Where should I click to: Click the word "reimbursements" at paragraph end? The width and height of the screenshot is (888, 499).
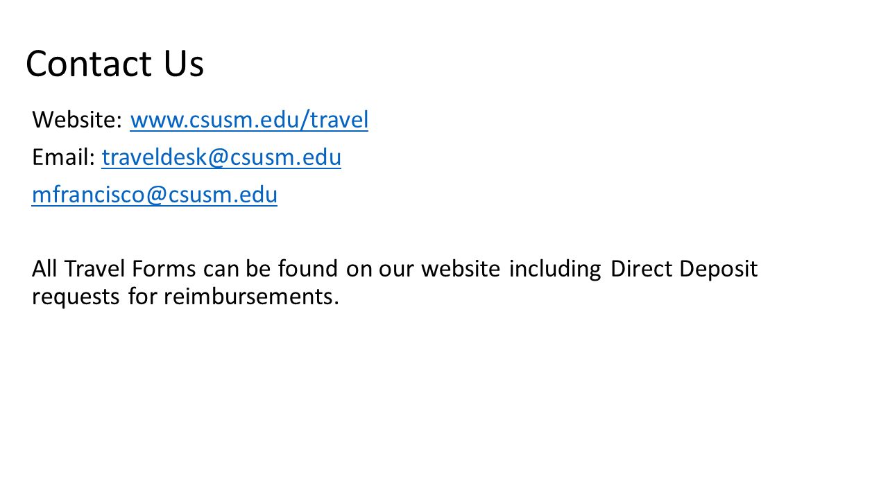253,296
